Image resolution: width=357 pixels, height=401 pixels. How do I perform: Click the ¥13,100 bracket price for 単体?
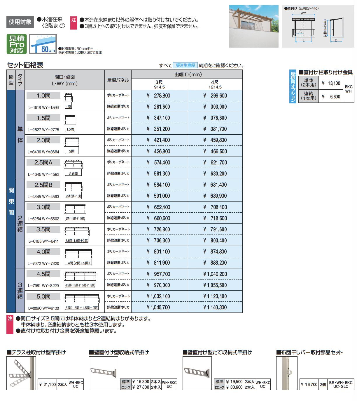pos(331,83)
